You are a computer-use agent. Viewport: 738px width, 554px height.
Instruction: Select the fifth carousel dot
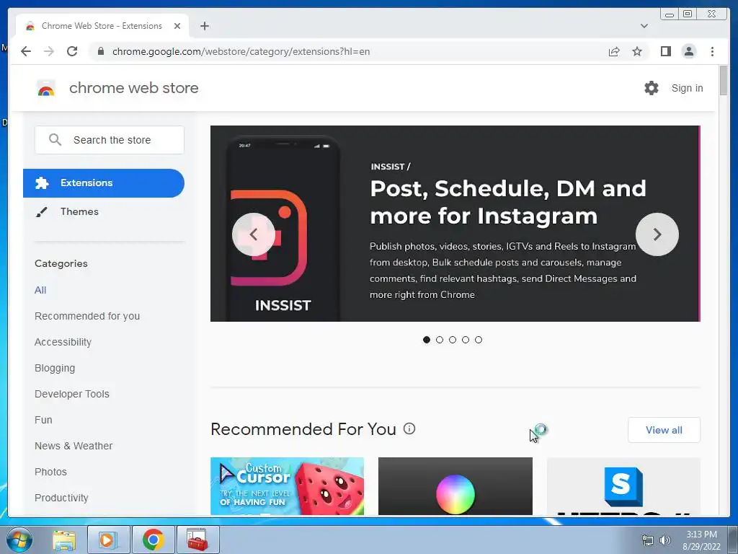click(x=479, y=340)
